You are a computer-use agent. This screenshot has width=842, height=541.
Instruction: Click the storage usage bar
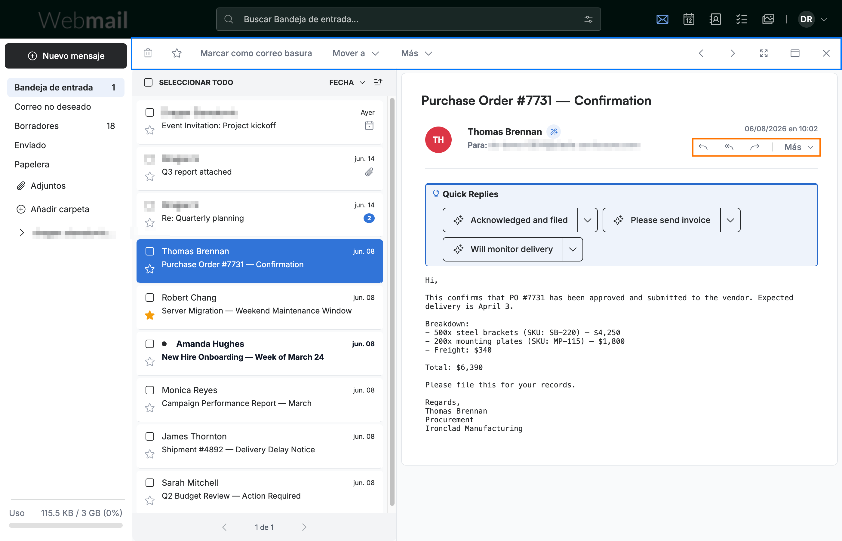[x=66, y=526]
